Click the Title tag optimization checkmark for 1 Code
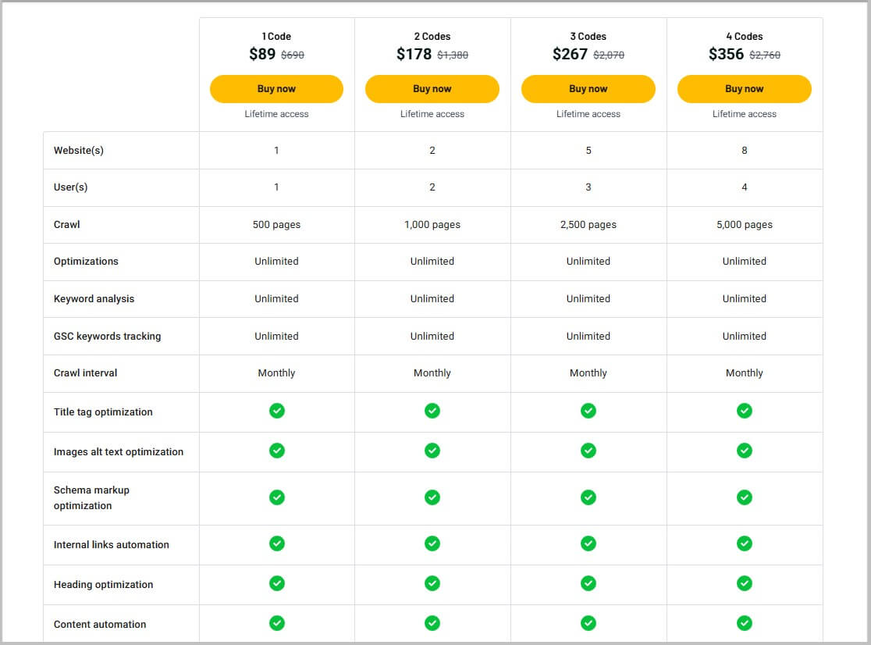This screenshot has width=871, height=645. coord(276,410)
